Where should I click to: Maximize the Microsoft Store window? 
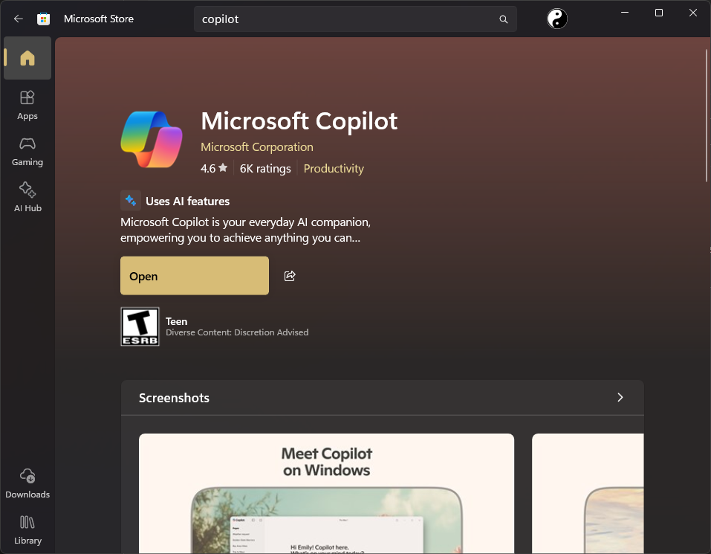click(659, 13)
